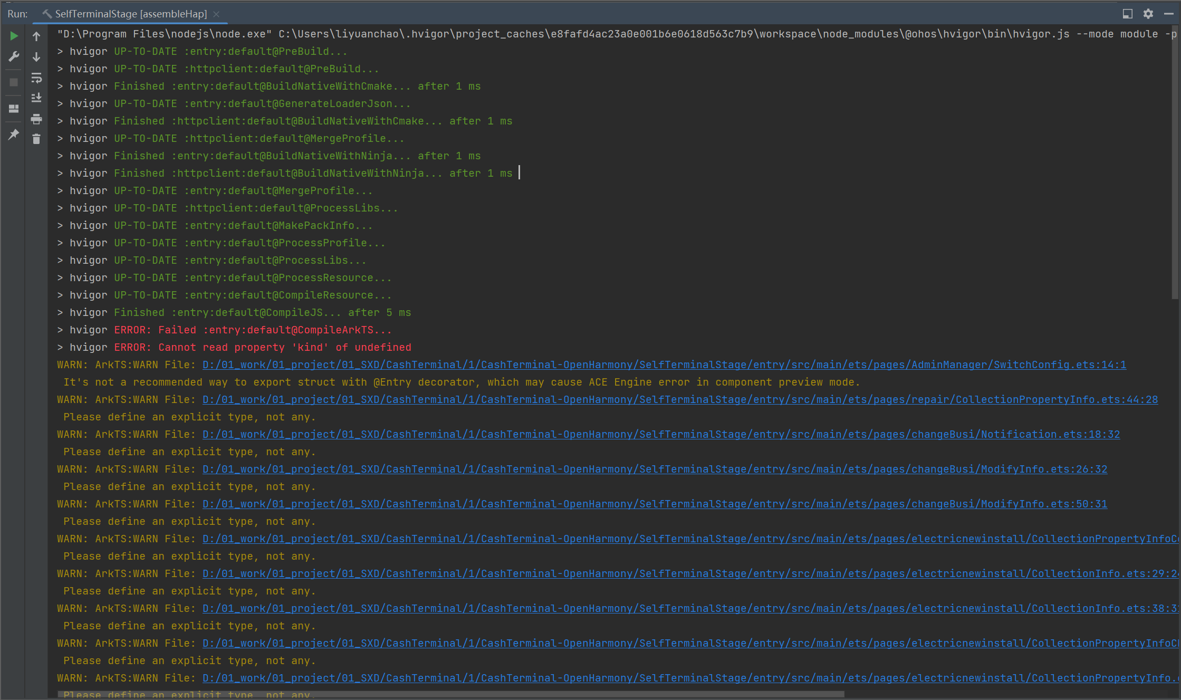1181x700 pixels.
Task: Click the 'UP-TO-DATE :httpclient:default@PreBuild' line
Action: point(218,69)
